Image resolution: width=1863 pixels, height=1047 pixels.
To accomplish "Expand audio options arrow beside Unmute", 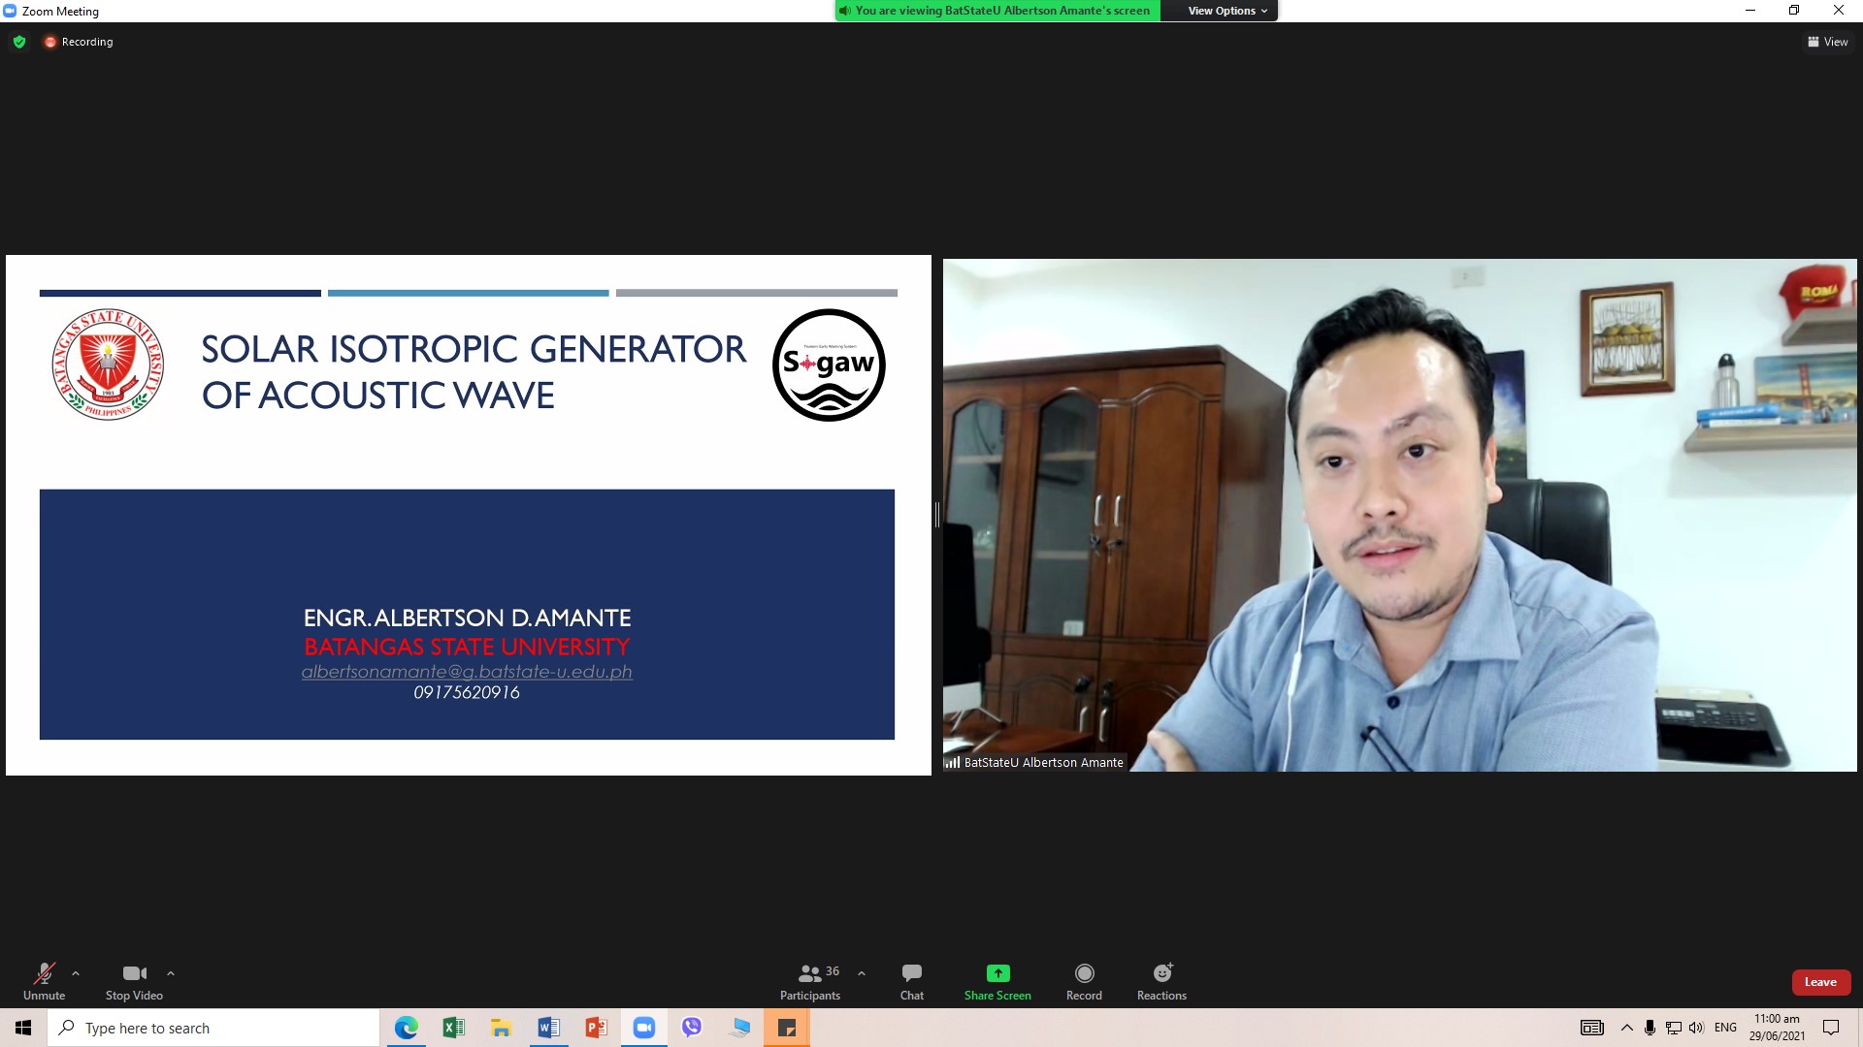I will click(x=76, y=973).
